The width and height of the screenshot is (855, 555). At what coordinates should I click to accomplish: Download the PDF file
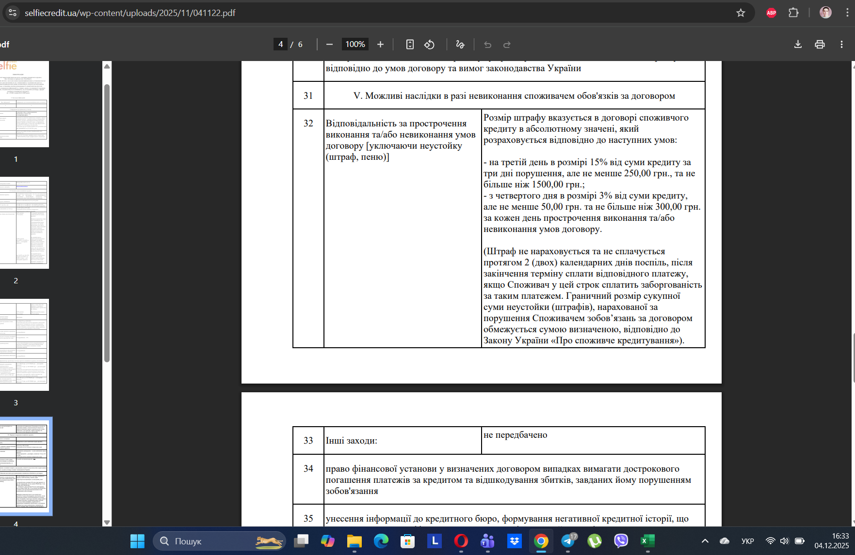pos(798,45)
